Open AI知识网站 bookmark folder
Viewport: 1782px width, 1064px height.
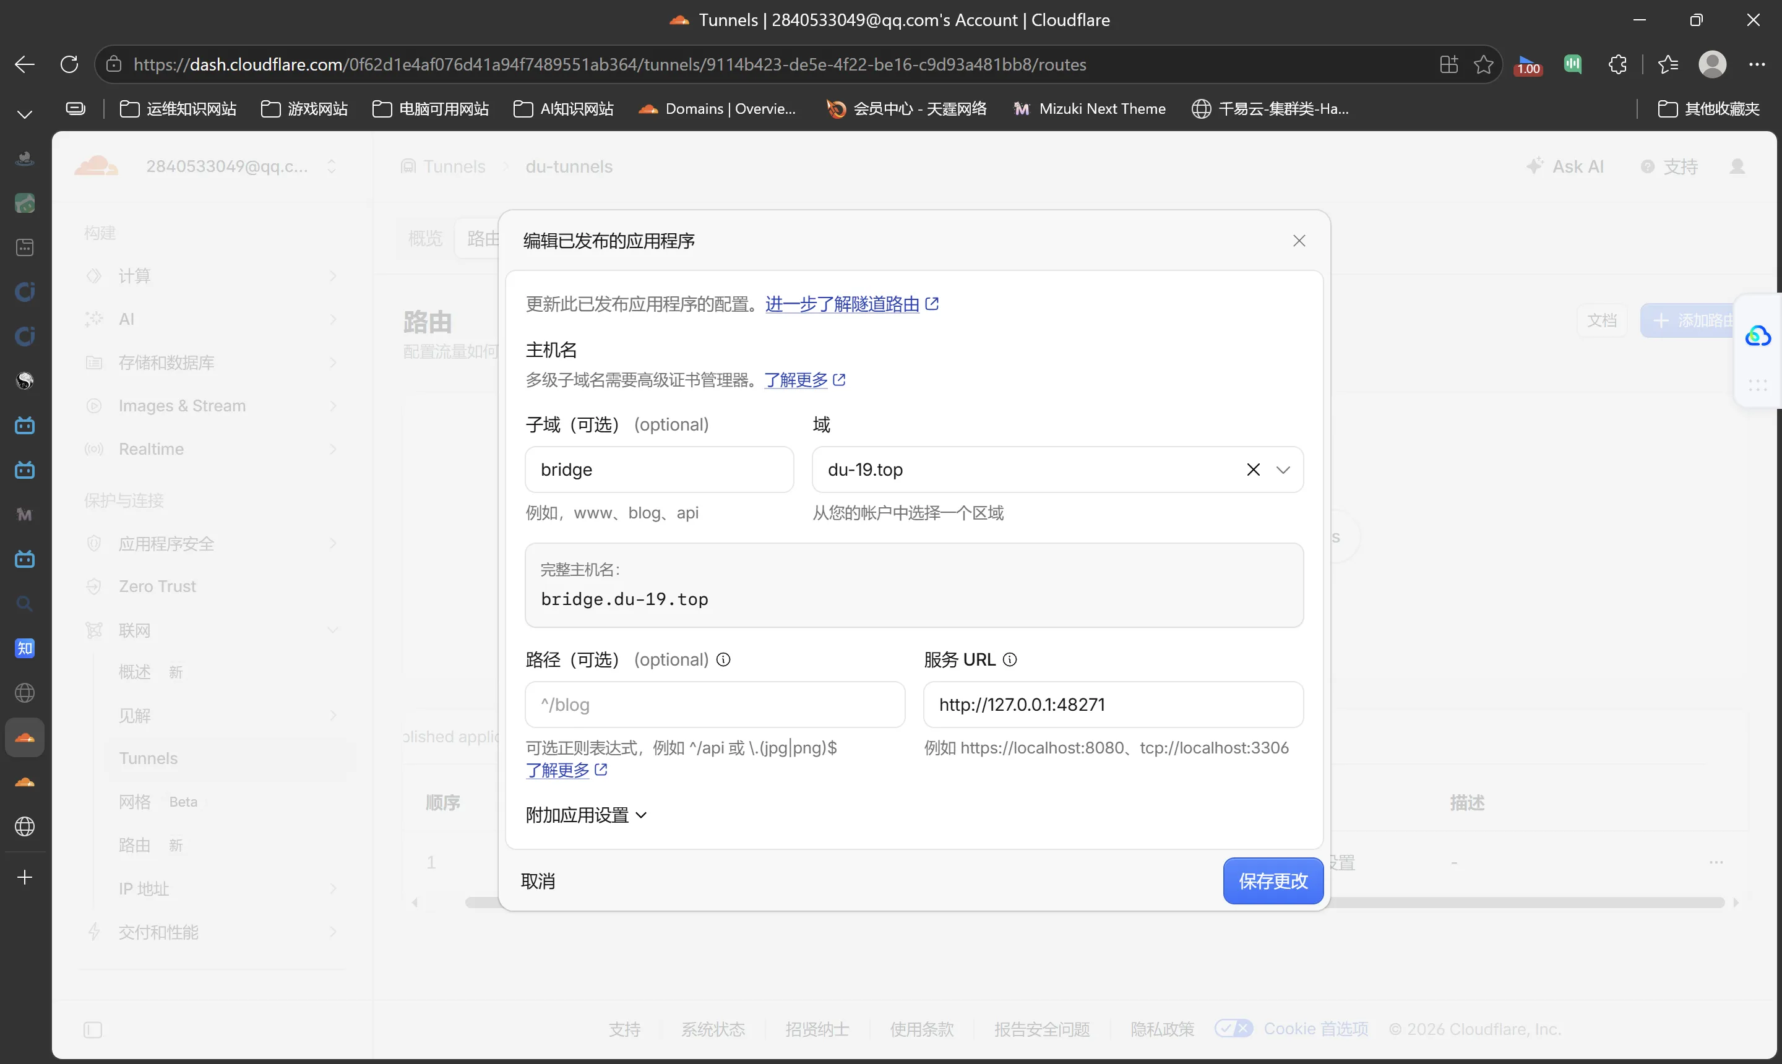564,109
